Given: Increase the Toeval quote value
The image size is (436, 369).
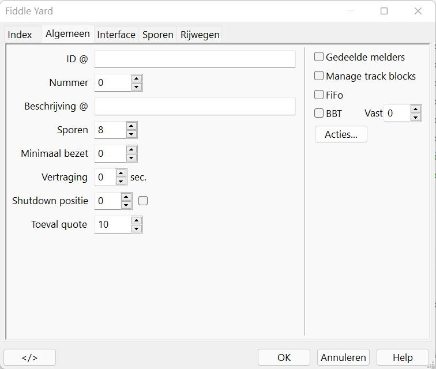Looking at the screenshot, I should click(x=136, y=220).
